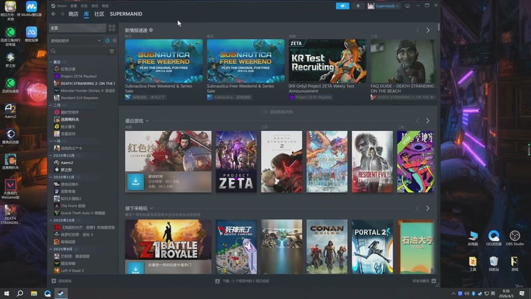Image resolution: width=531 pixels, height=299 pixels.
Task: Open the 游戏和软件 filter dropdown
Action: click(76, 41)
